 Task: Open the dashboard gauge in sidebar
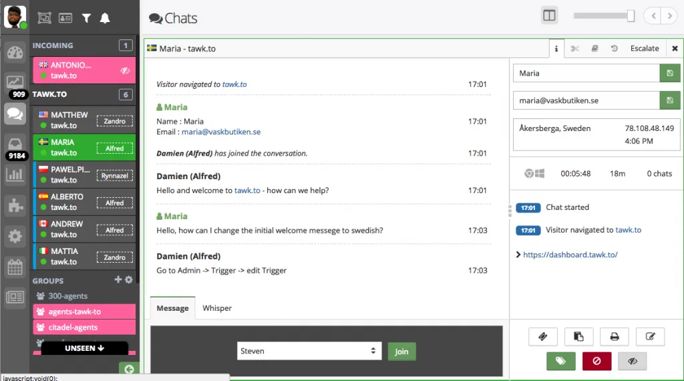(x=15, y=53)
